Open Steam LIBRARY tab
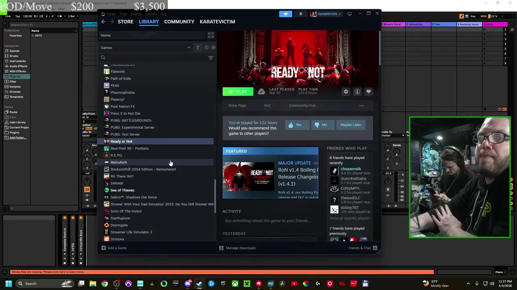 (149, 22)
